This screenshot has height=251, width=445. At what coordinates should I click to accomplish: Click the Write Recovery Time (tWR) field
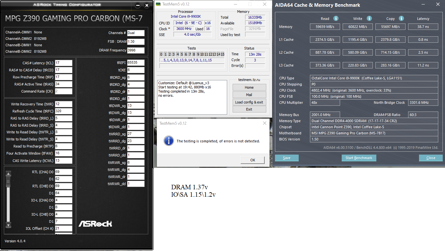point(64,104)
